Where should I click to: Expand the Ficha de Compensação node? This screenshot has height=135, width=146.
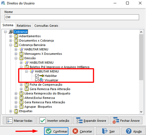pos(21,85)
